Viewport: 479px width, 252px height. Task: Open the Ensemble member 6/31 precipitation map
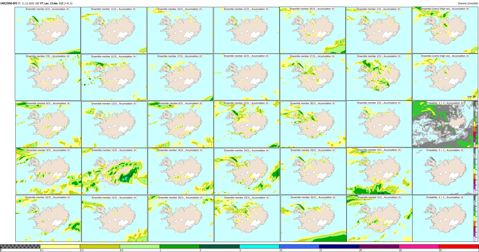click(x=48, y=30)
